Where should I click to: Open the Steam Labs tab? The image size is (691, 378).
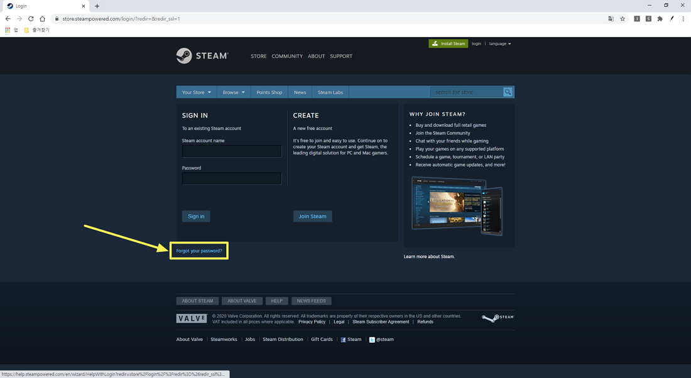pos(330,92)
